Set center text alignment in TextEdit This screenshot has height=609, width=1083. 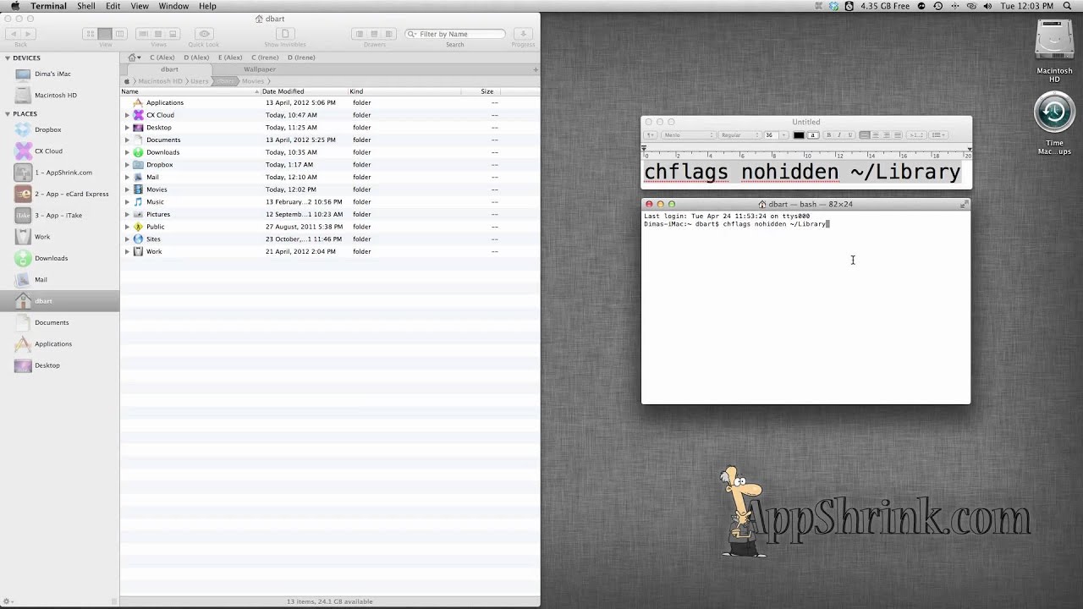pos(876,135)
